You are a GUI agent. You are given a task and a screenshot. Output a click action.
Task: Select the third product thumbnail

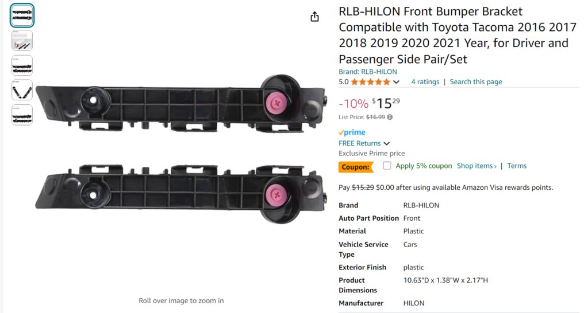coord(22,65)
